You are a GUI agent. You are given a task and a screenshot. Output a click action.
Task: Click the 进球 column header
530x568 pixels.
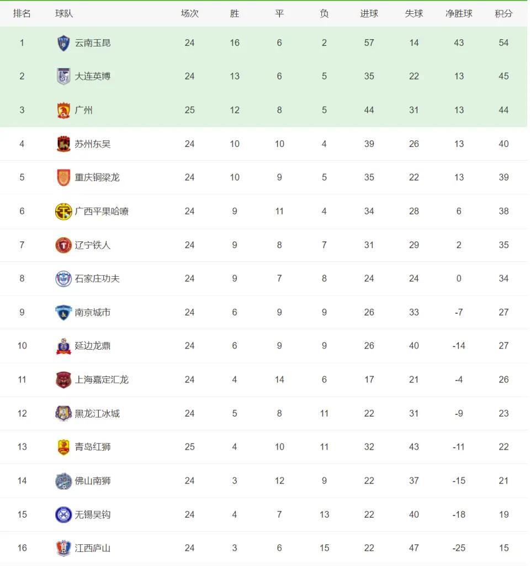pyautogui.click(x=369, y=14)
